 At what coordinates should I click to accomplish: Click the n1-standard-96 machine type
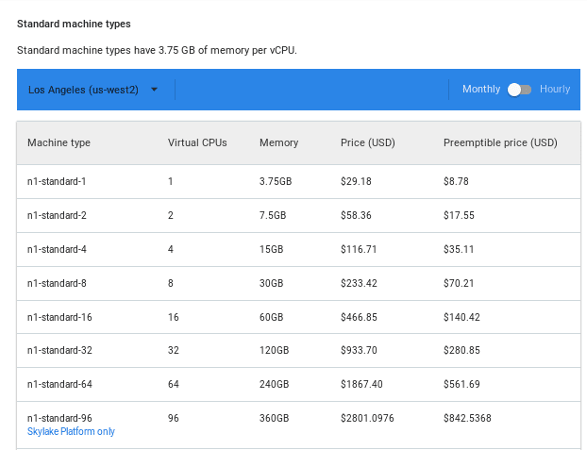coord(59,418)
